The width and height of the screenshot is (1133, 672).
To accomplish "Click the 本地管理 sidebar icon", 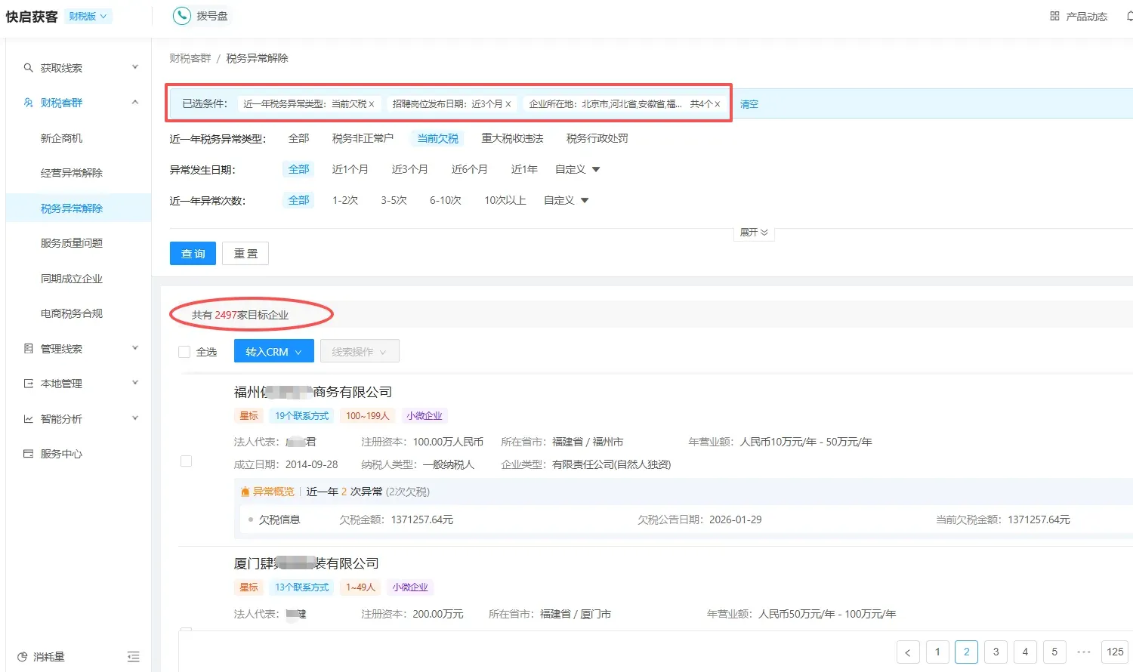I will click(x=28, y=384).
